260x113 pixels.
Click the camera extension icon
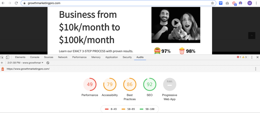(227, 3)
